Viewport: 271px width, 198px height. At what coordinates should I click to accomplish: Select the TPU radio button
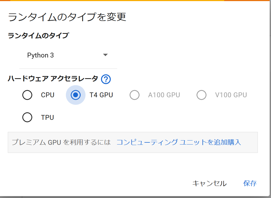tap(27, 117)
